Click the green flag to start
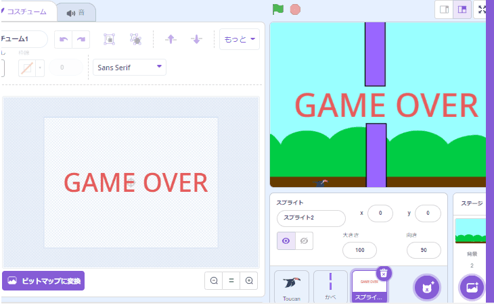Viewport: 494px width, 304px height. [x=277, y=9]
